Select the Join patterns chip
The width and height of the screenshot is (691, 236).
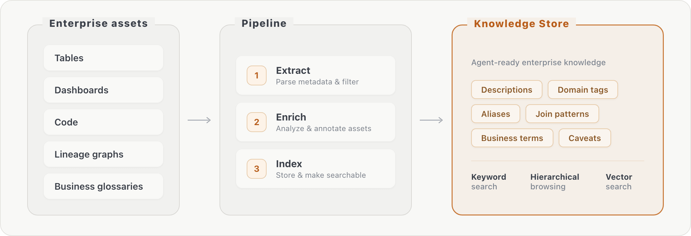562,114
